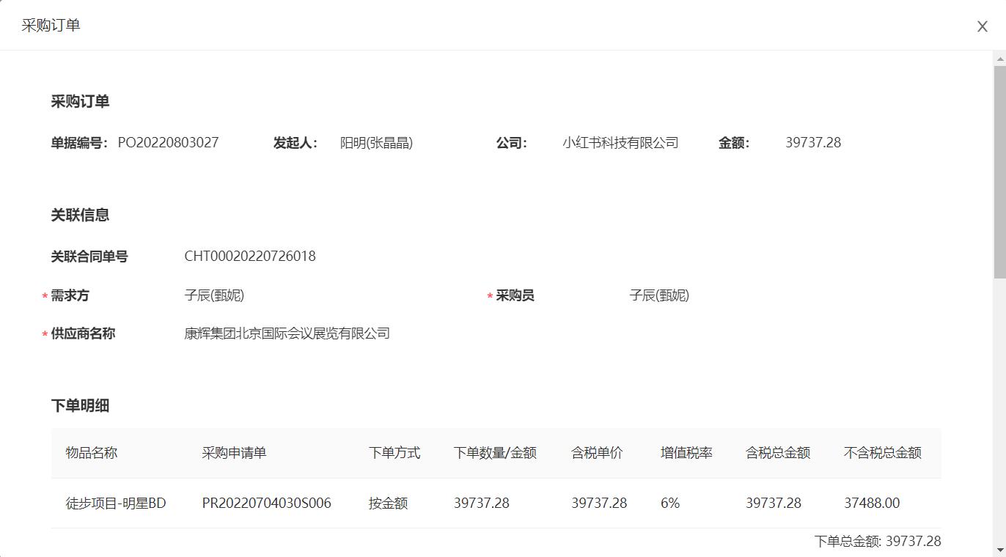Screen dimensions: 1006x557
Task: Open purchase request PR20220704030S006
Action: coord(266,503)
